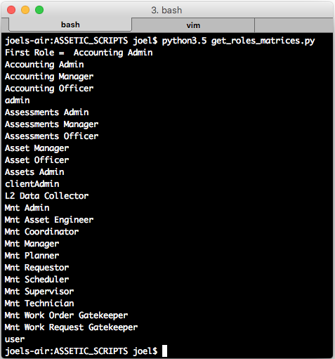Click the empty tab bar area beside vim
Image resolution: width=335 pixels, height=359 pixels.
(294, 25)
